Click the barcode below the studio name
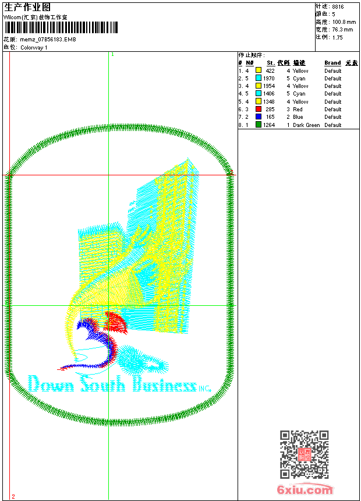Screen dimensions: 361x501 coord(61,27)
